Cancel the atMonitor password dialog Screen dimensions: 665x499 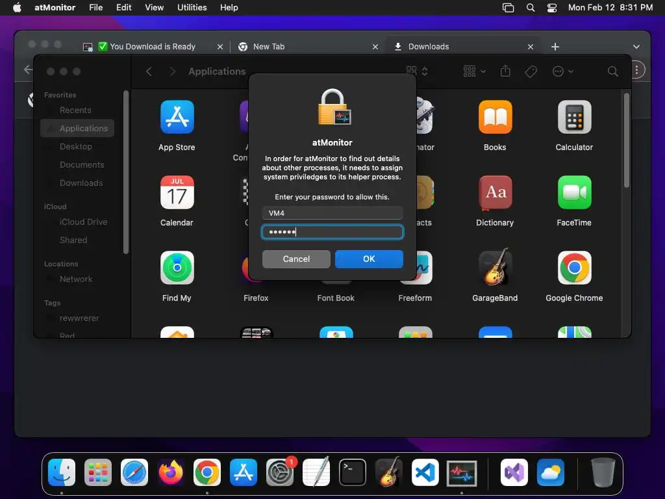(x=296, y=259)
